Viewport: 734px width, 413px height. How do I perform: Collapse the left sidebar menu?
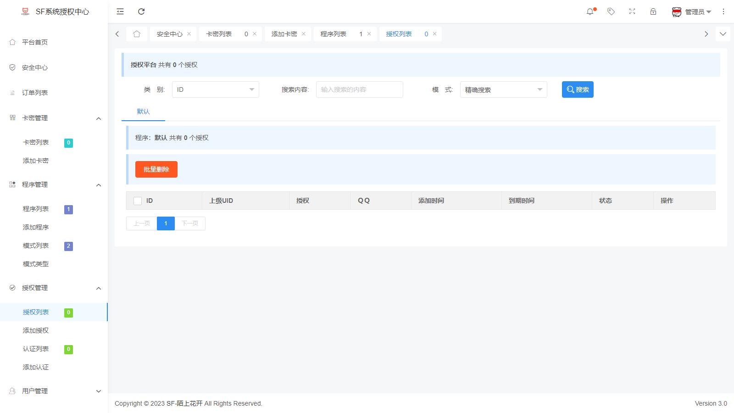point(120,11)
